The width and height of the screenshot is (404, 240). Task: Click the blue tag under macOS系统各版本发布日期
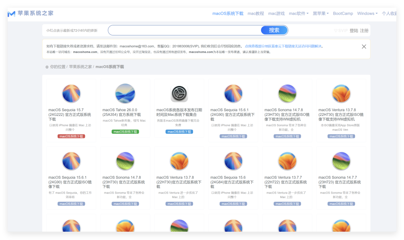point(179,132)
